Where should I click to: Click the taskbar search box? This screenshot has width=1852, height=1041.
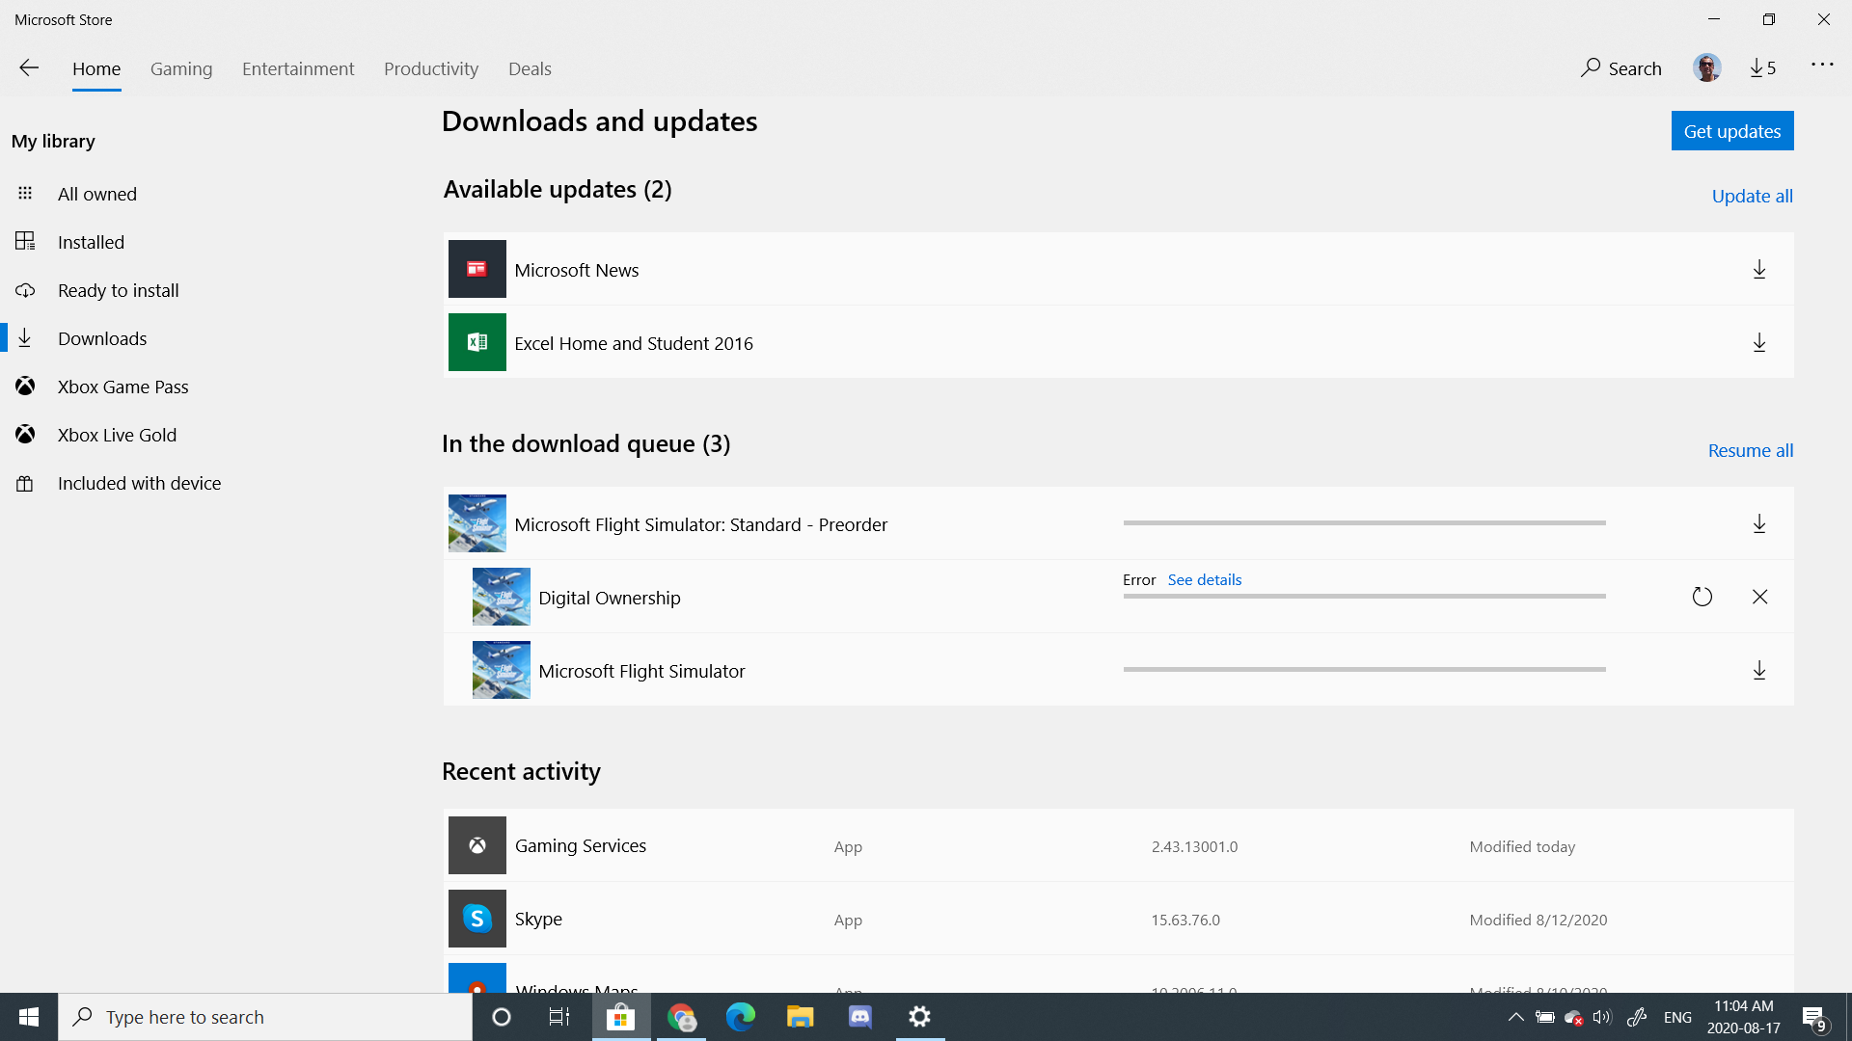click(x=265, y=1017)
